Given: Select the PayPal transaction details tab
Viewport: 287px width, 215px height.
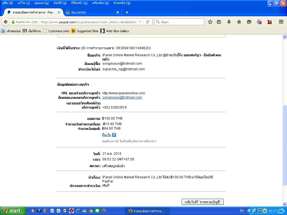Looking at the screenshot, I should click(34, 12).
